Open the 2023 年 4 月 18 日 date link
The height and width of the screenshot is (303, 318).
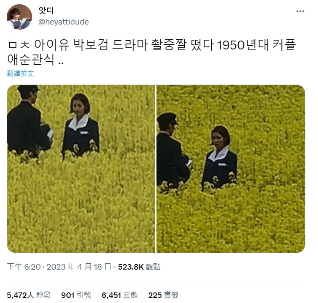[x=79, y=267]
